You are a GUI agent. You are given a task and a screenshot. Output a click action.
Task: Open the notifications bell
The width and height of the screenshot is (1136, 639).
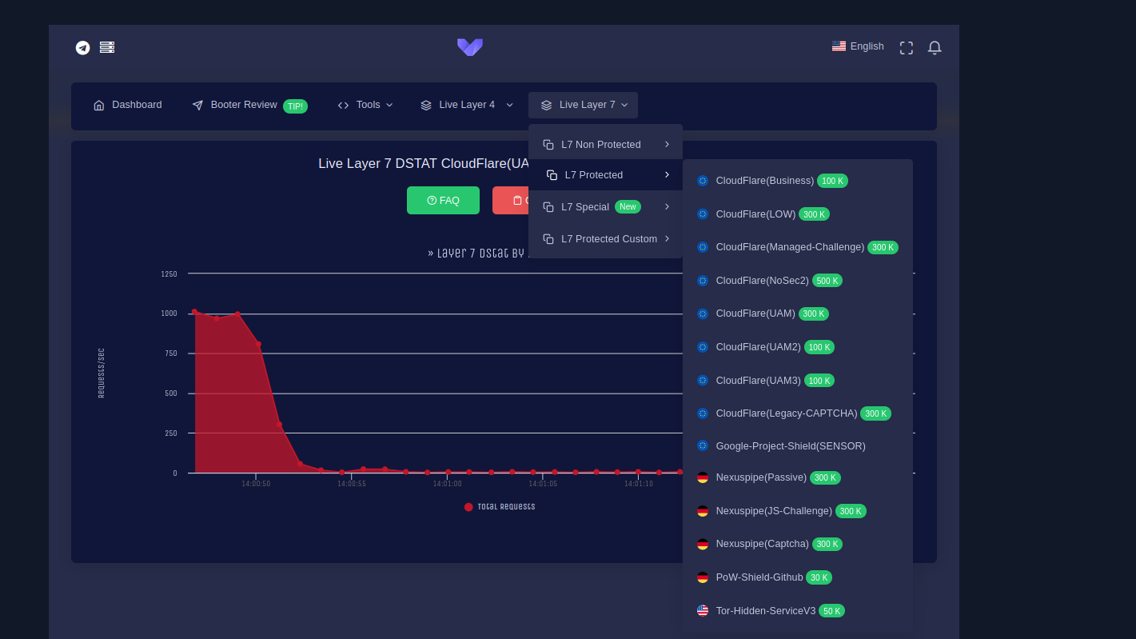click(935, 48)
